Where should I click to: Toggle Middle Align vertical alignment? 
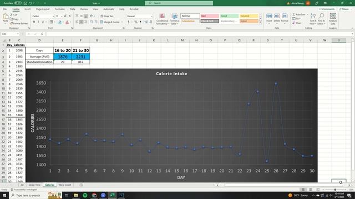coord(82,16)
